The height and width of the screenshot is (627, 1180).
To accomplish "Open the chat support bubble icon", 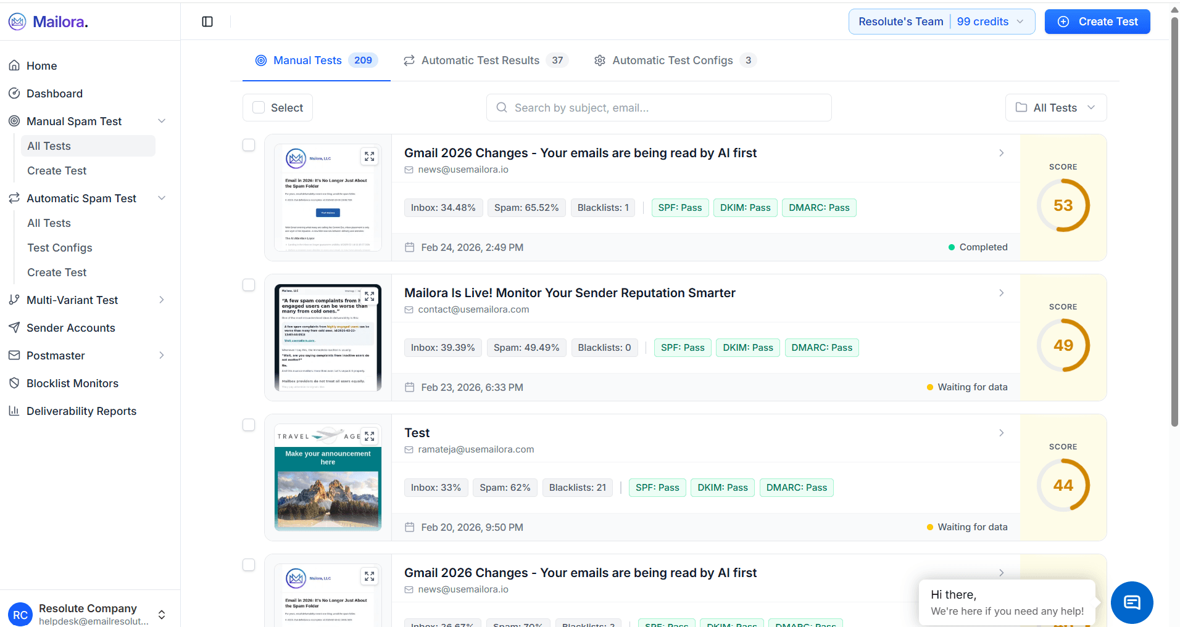I will point(1131,602).
